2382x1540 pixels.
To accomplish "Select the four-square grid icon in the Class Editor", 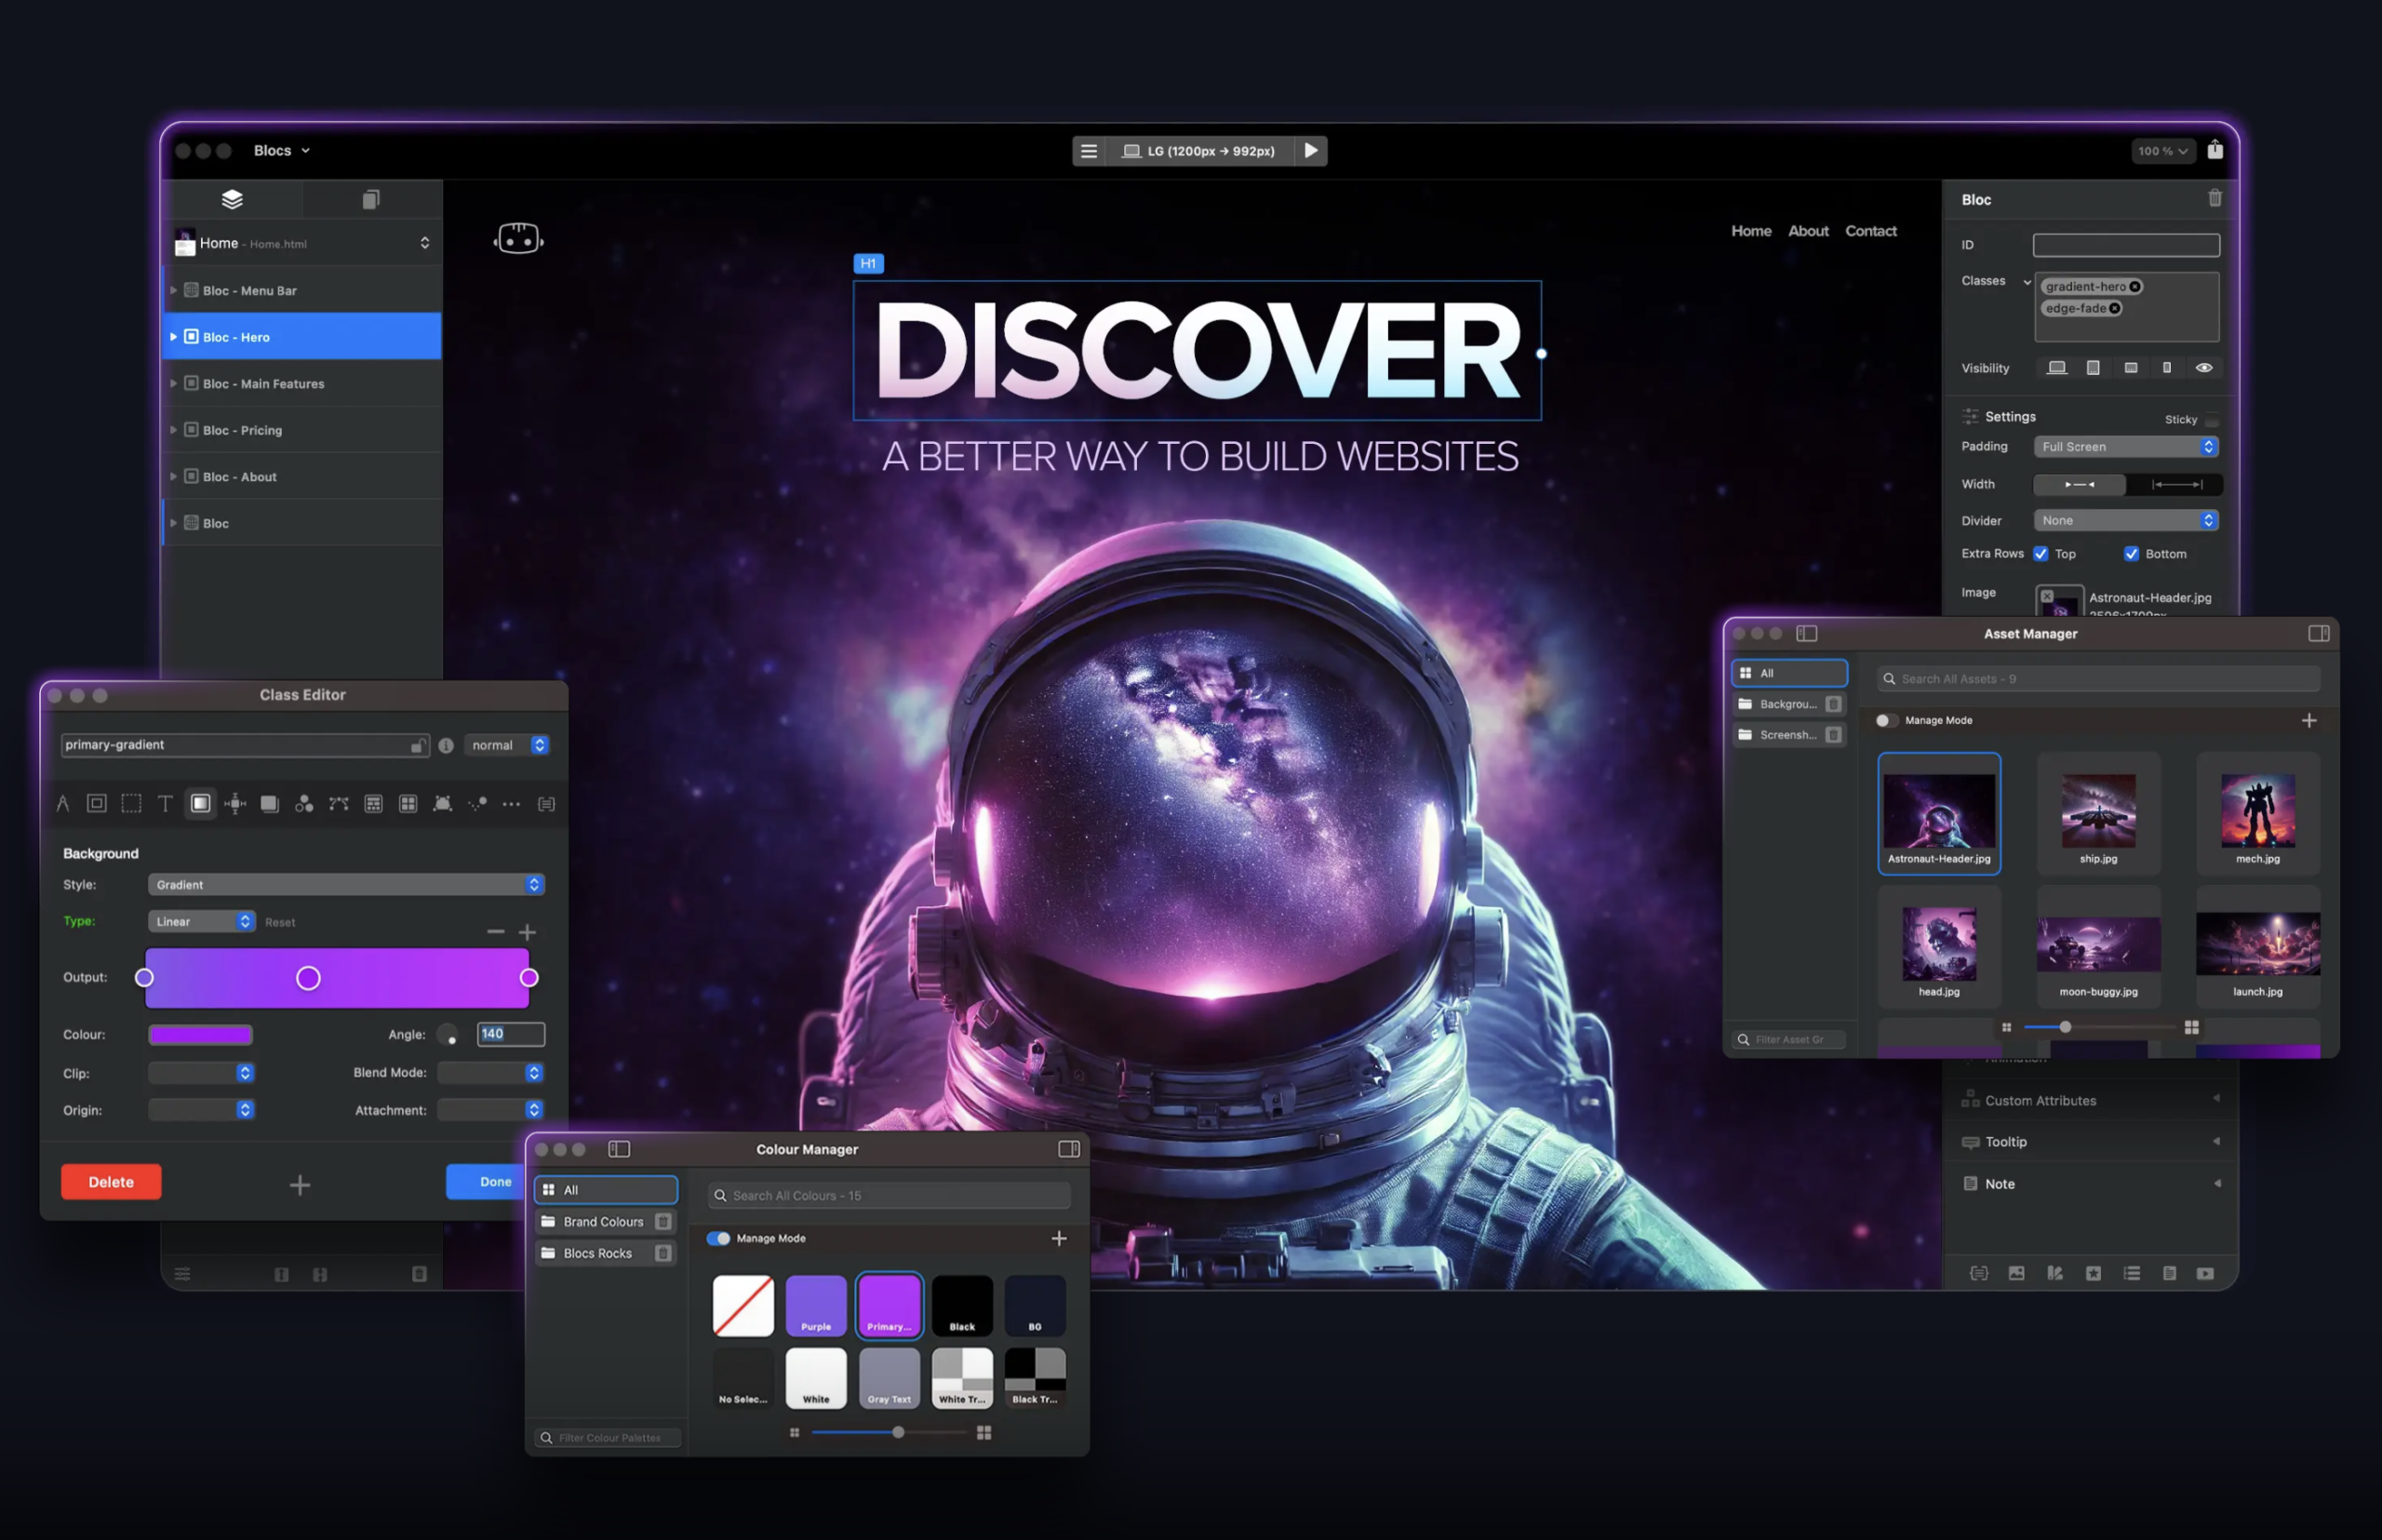I will coord(408,803).
